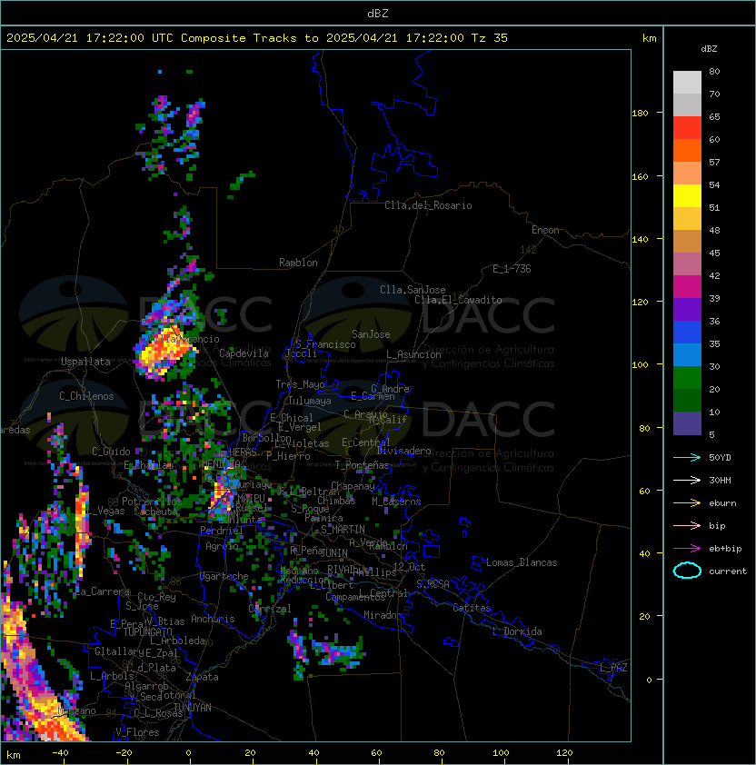Image resolution: width=756 pixels, height=765 pixels.
Task: Click the white 30HM arrow in legend
Action: coord(687,480)
